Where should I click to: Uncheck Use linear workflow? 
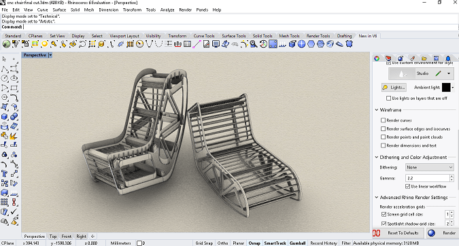(407, 186)
